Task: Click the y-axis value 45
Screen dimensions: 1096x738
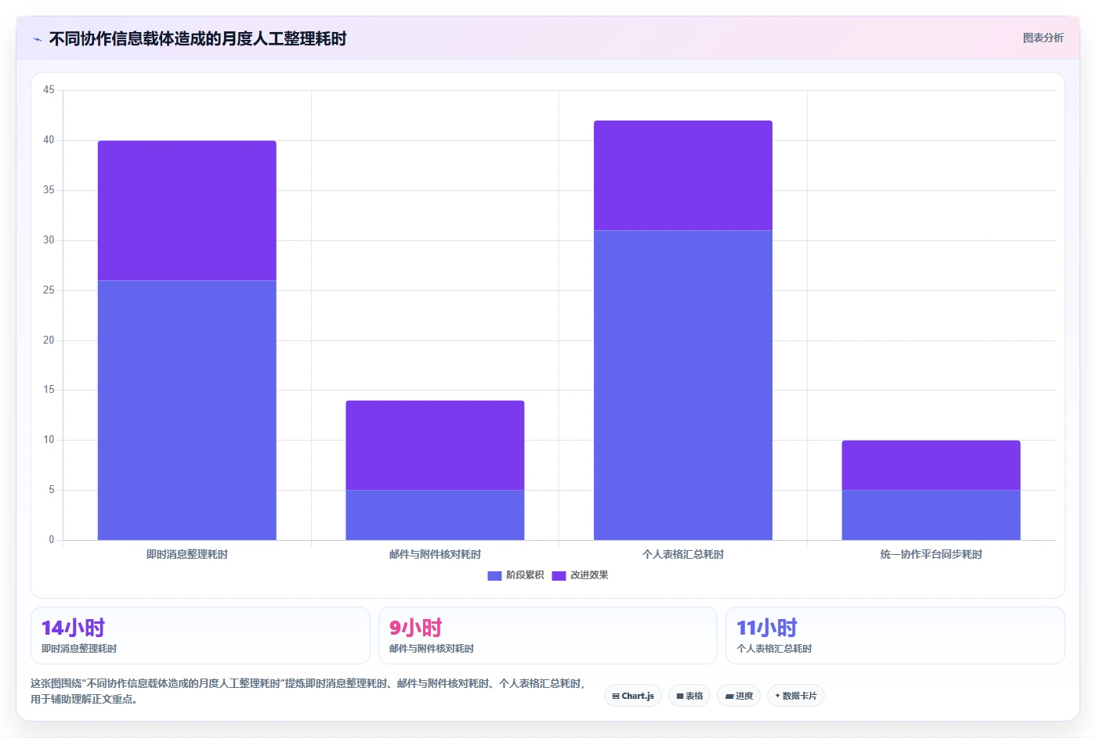Action: [49, 90]
